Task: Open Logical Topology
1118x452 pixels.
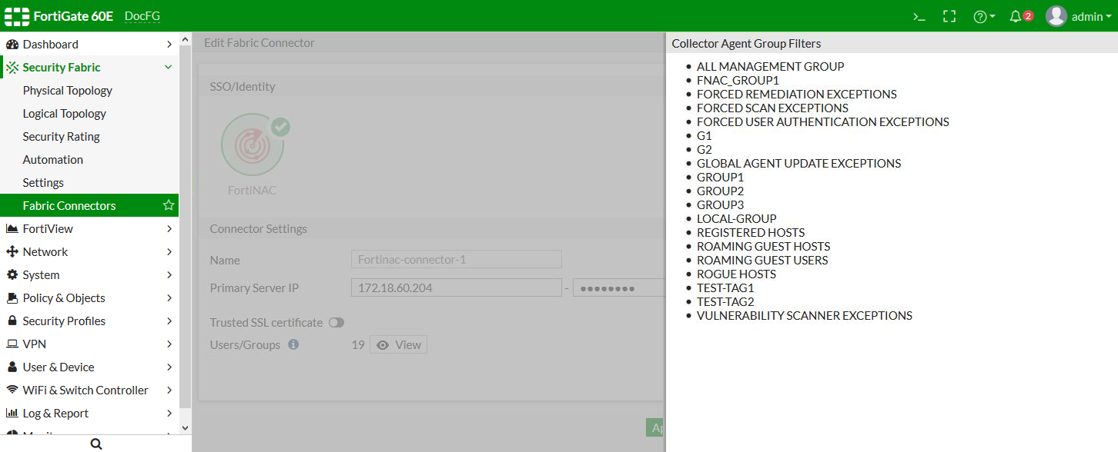Action: tap(65, 113)
